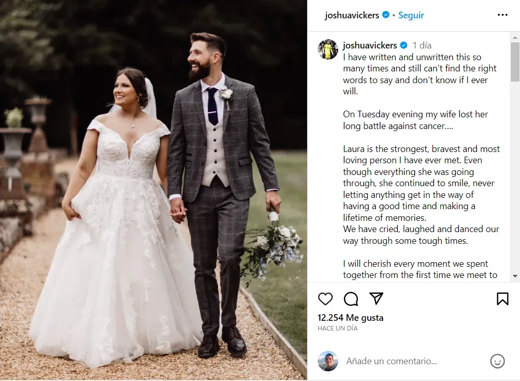Open comments via speech bubble icon
Screen dimensions: 520x381
[350, 298]
